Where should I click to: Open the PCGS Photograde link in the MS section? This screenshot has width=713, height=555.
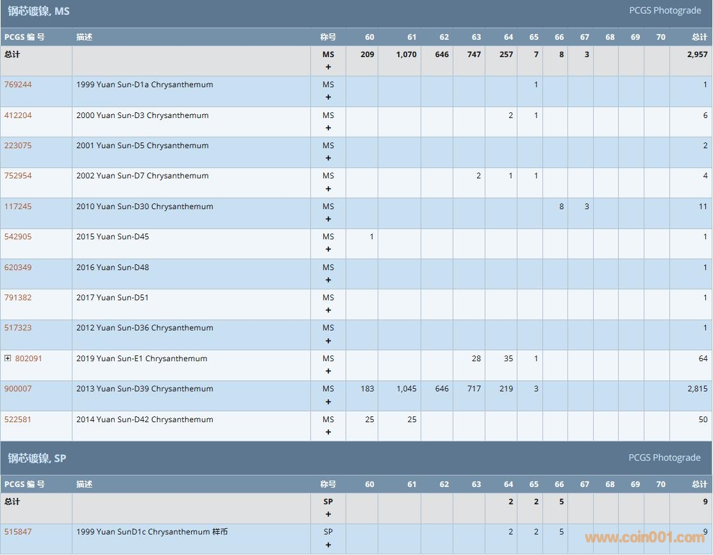(664, 11)
